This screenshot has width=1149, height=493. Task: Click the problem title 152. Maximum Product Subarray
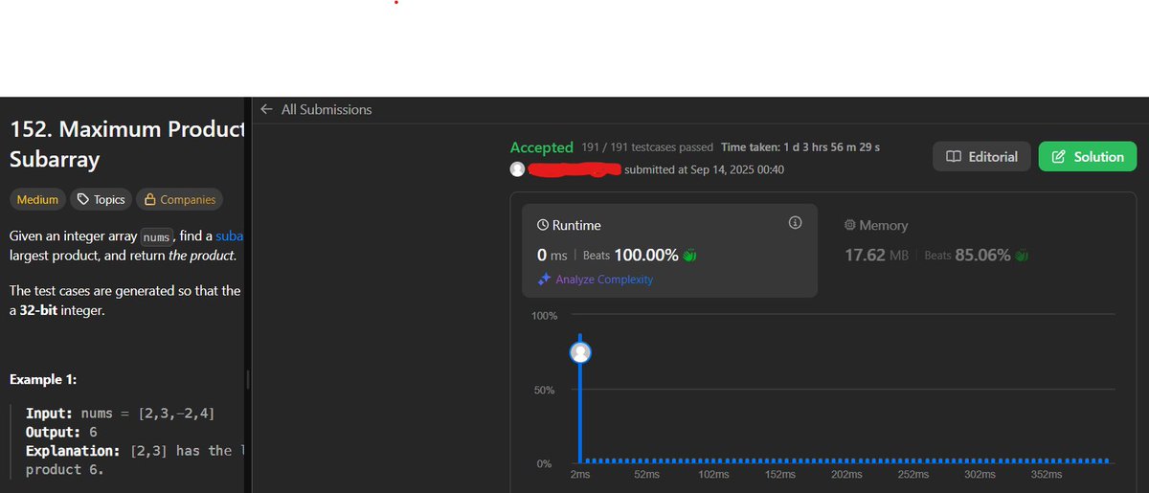click(127, 145)
